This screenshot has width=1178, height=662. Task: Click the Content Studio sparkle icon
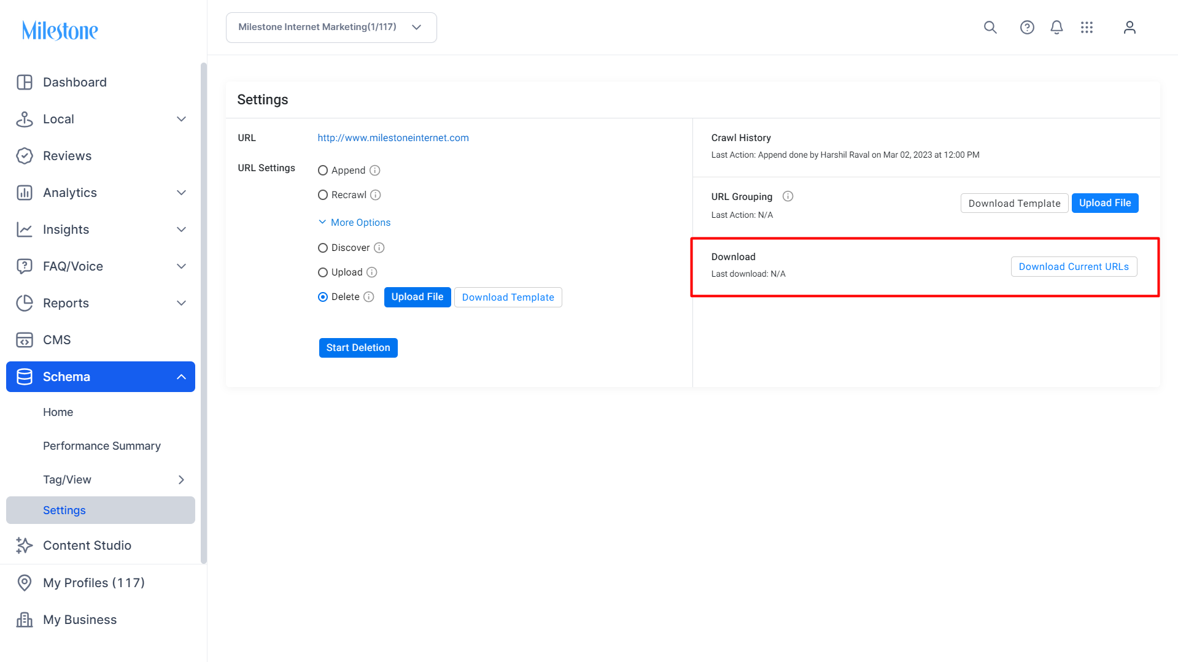pyautogui.click(x=25, y=545)
